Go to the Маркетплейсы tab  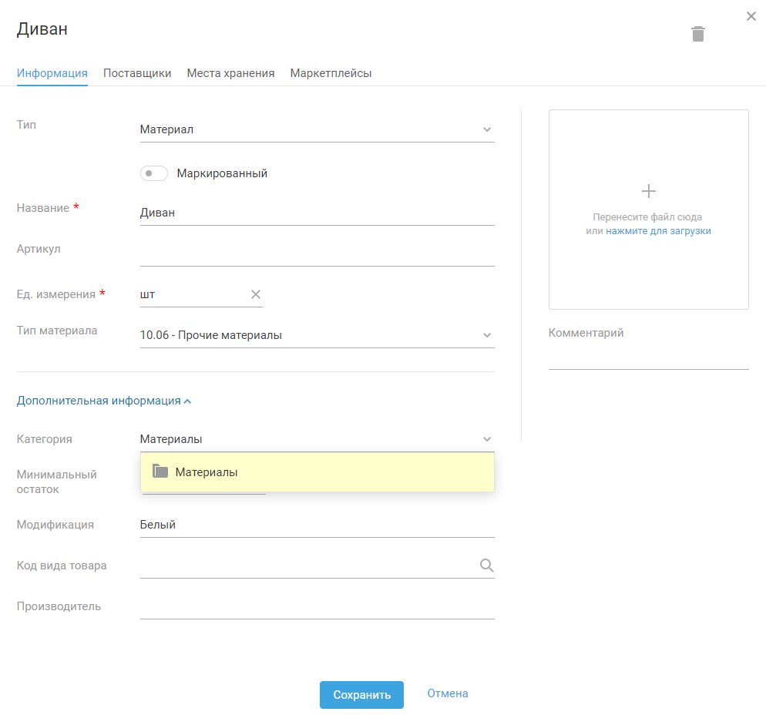click(331, 73)
